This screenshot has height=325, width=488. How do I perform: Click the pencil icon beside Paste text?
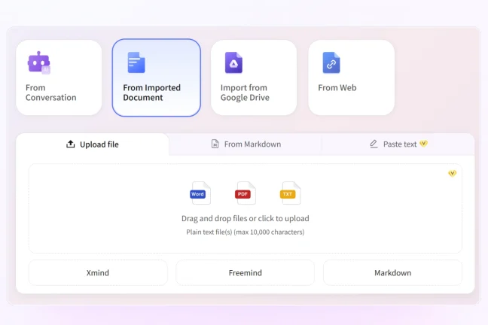(374, 144)
